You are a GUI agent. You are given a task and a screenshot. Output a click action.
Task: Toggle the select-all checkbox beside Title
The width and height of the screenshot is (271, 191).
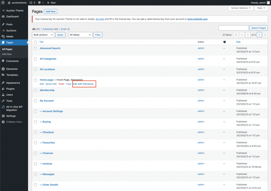click(35, 42)
